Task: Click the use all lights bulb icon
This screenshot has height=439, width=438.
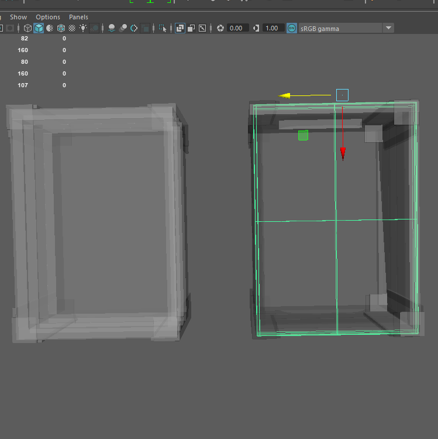Action: point(84,28)
